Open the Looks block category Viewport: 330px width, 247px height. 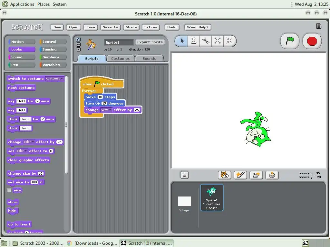click(x=22, y=49)
